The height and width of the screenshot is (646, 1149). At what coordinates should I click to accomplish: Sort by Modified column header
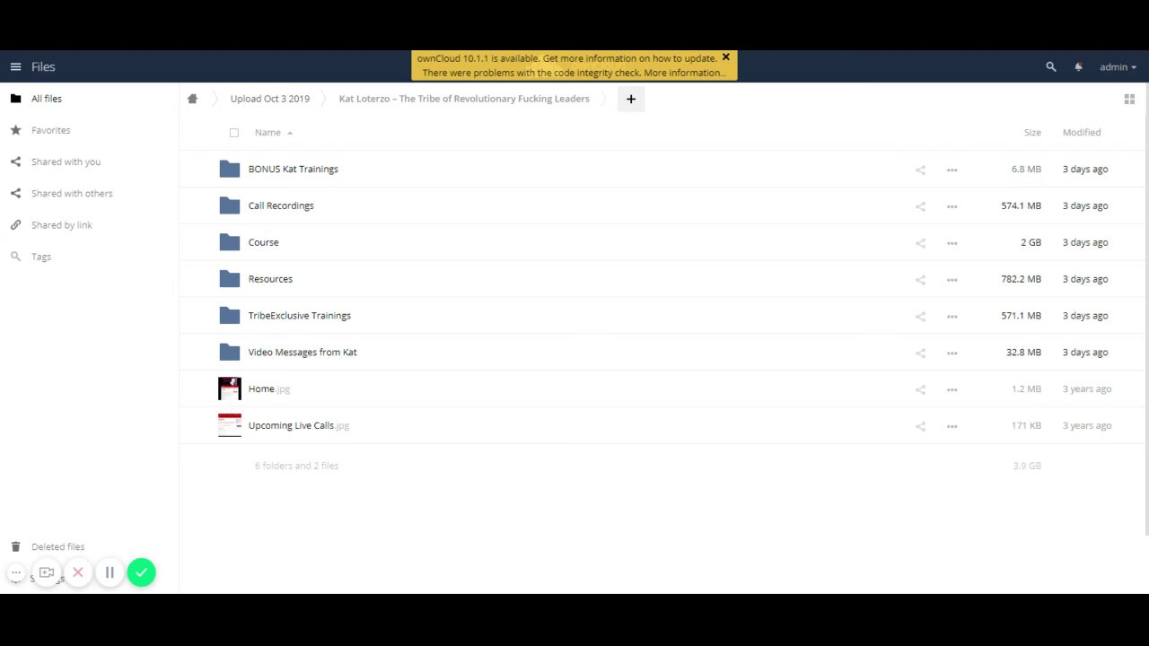[x=1082, y=132]
